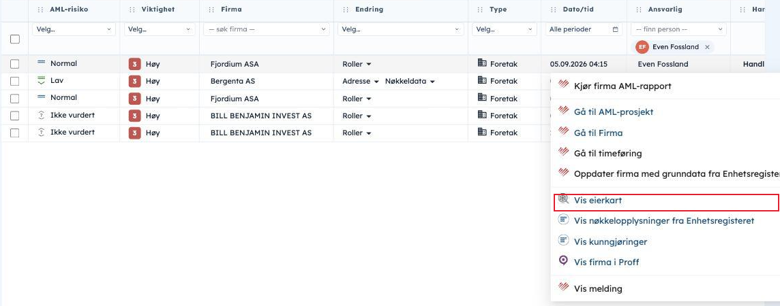
Task: Click the striped icon beside 'Oppdater firma'
Action: pyautogui.click(x=563, y=172)
